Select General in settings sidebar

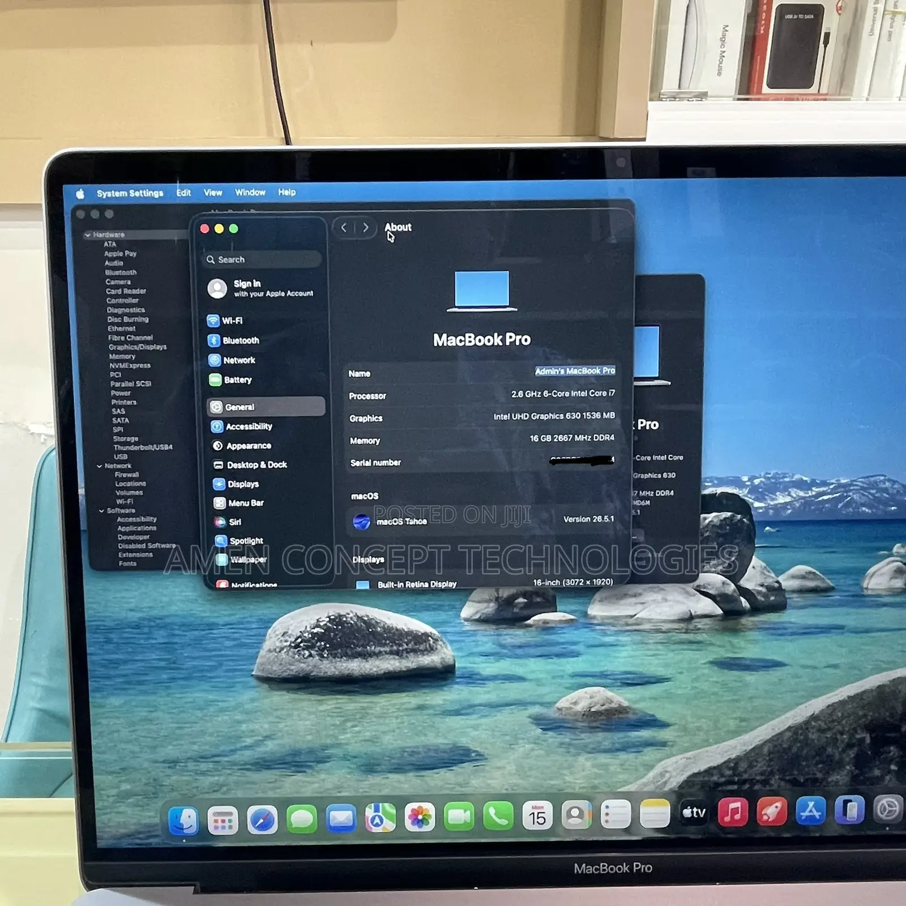tap(266, 407)
